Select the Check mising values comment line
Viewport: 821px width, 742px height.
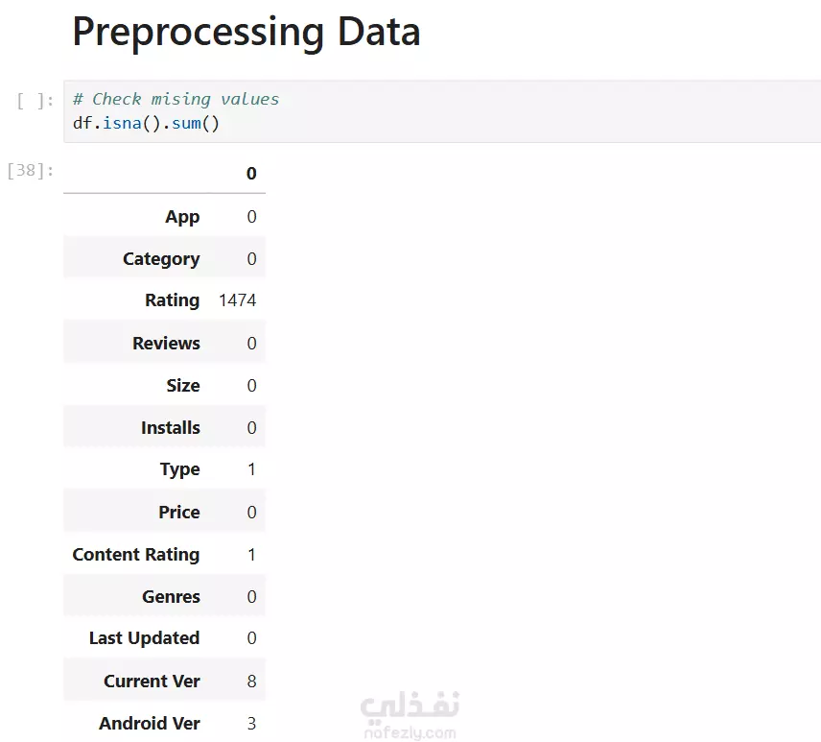coord(176,99)
